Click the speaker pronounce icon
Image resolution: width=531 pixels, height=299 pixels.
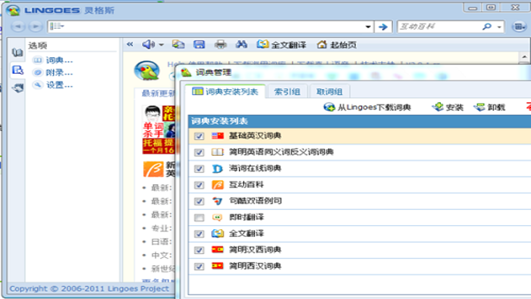148,44
